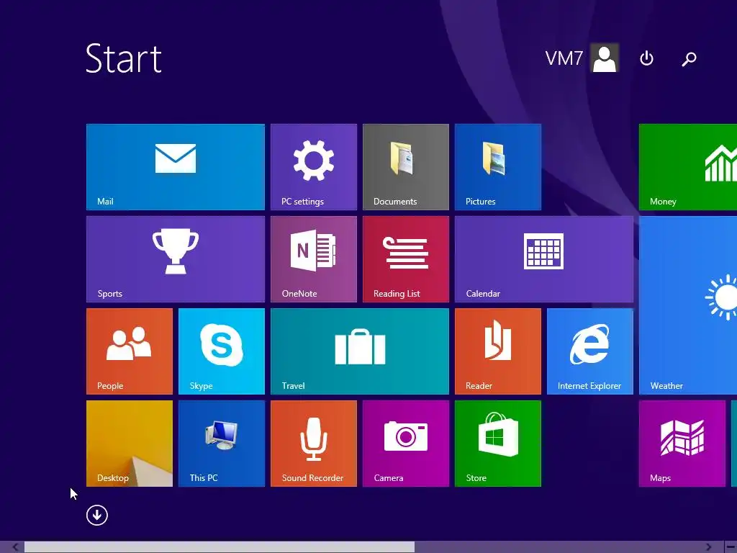The image size is (737, 553).
Task: Show all apps with down arrow
Action: click(97, 515)
